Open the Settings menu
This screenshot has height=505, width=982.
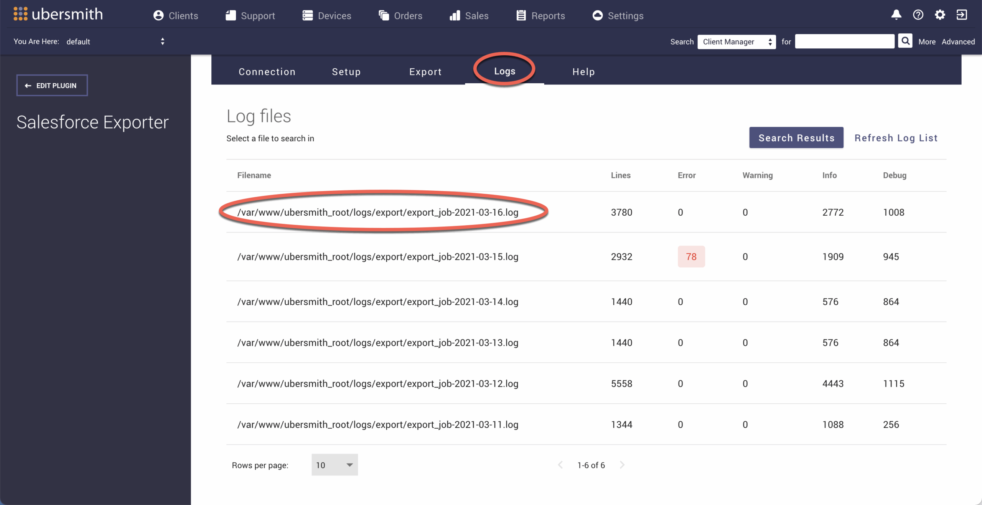click(x=618, y=16)
